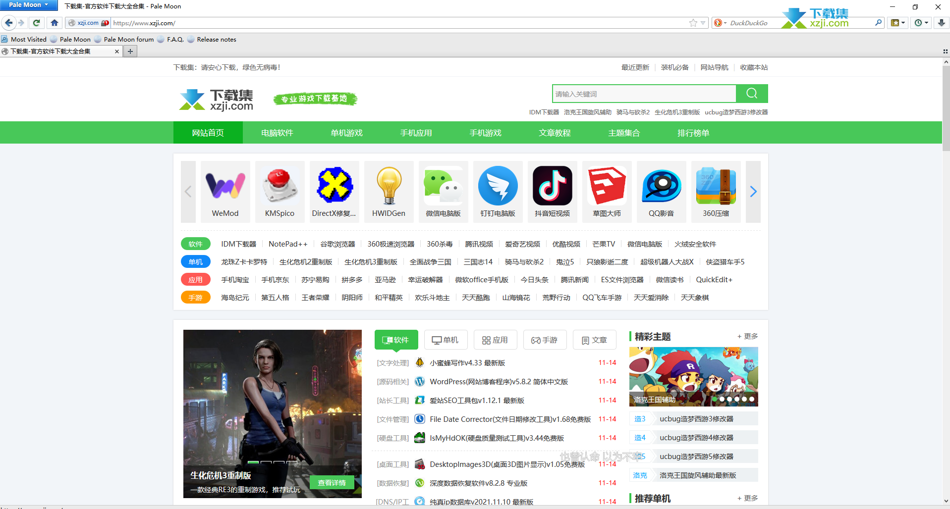Open Most Visited bookmark
Image resolution: width=950 pixels, height=509 pixels.
(x=24, y=39)
